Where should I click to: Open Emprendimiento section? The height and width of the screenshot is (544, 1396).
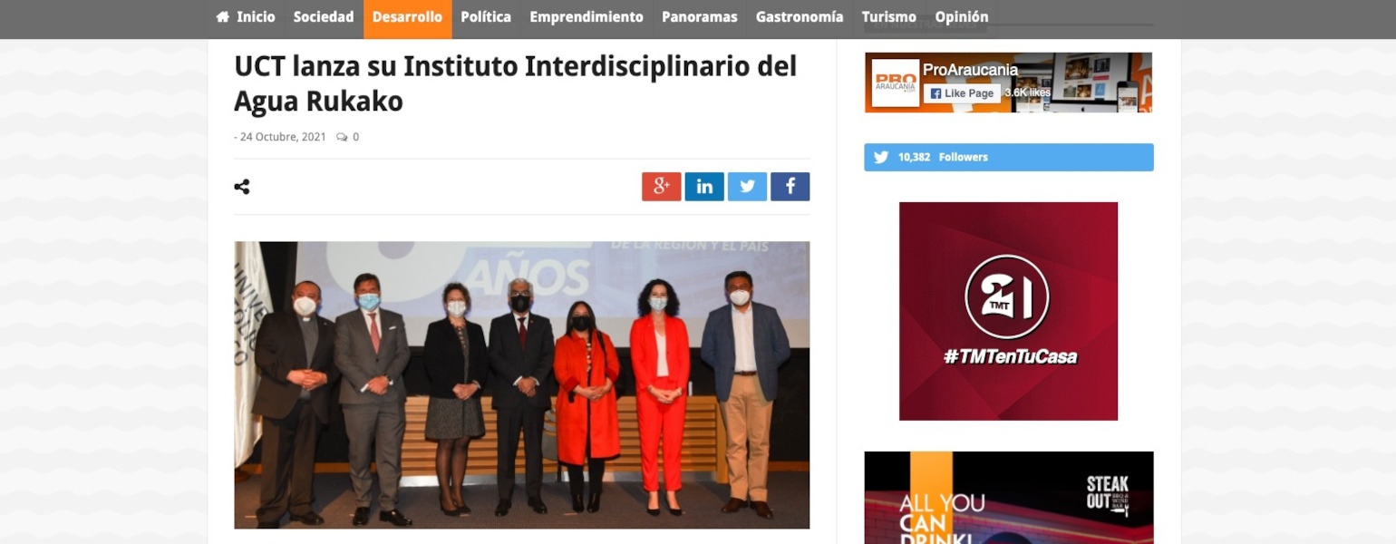coord(587,17)
